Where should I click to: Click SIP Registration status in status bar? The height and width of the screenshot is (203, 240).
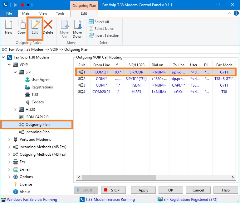click(x=188, y=200)
